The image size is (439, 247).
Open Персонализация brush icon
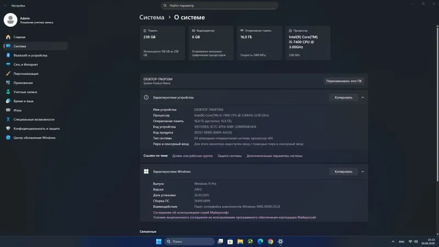[x=8, y=74]
